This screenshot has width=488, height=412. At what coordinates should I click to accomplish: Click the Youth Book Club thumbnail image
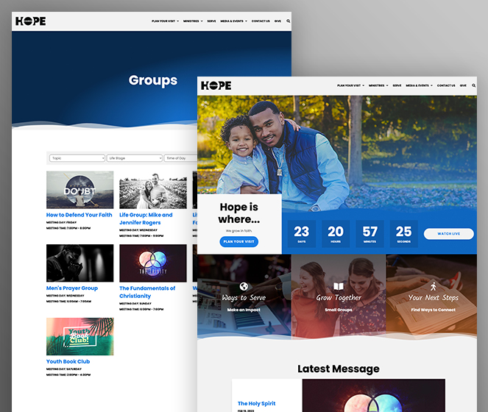tap(80, 336)
